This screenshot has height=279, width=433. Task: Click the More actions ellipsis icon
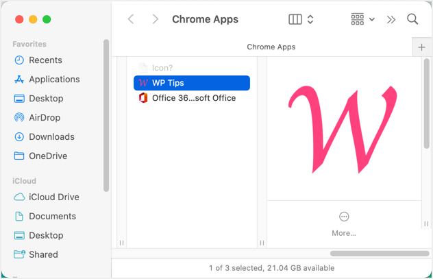(x=344, y=217)
